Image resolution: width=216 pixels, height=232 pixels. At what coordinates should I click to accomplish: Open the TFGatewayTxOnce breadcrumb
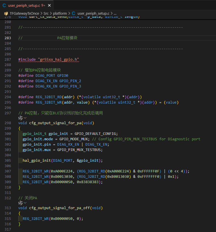(x=24, y=13)
